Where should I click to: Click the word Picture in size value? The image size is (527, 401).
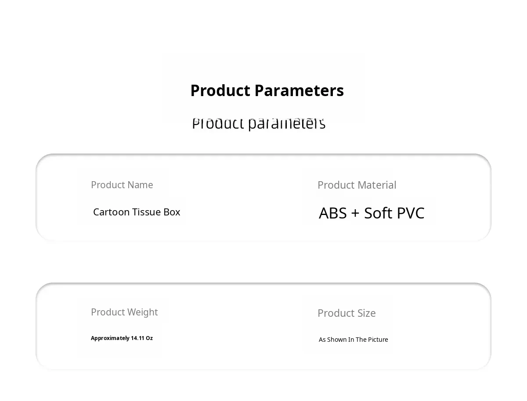[378, 340]
